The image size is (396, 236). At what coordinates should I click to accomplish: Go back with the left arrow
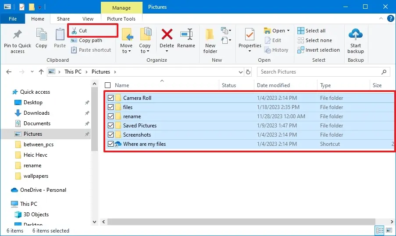(9, 72)
